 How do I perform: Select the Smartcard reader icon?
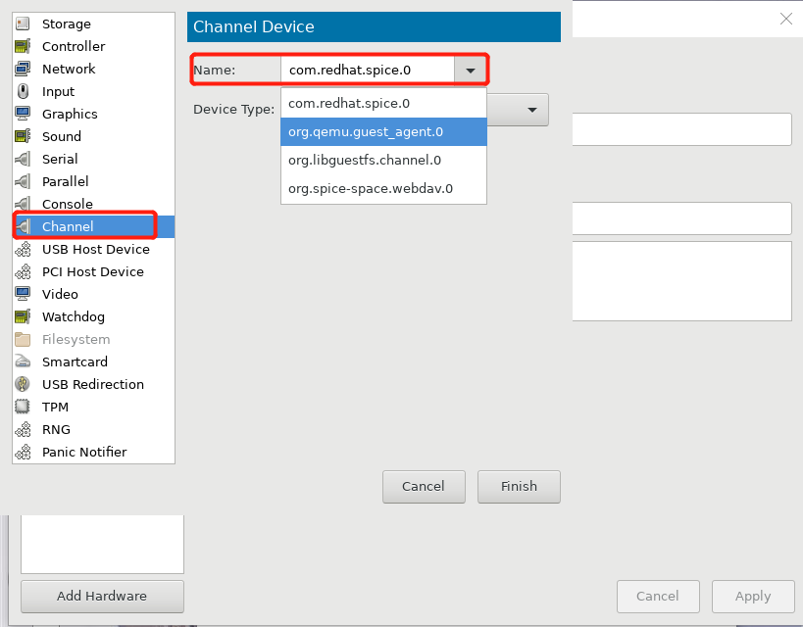click(x=23, y=362)
